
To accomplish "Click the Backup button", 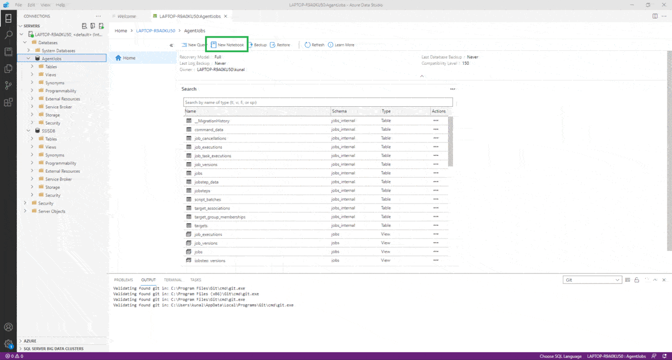I will [258, 45].
